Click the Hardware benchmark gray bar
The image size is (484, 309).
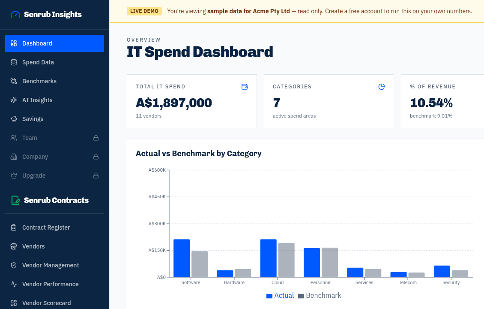coord(243,273)
